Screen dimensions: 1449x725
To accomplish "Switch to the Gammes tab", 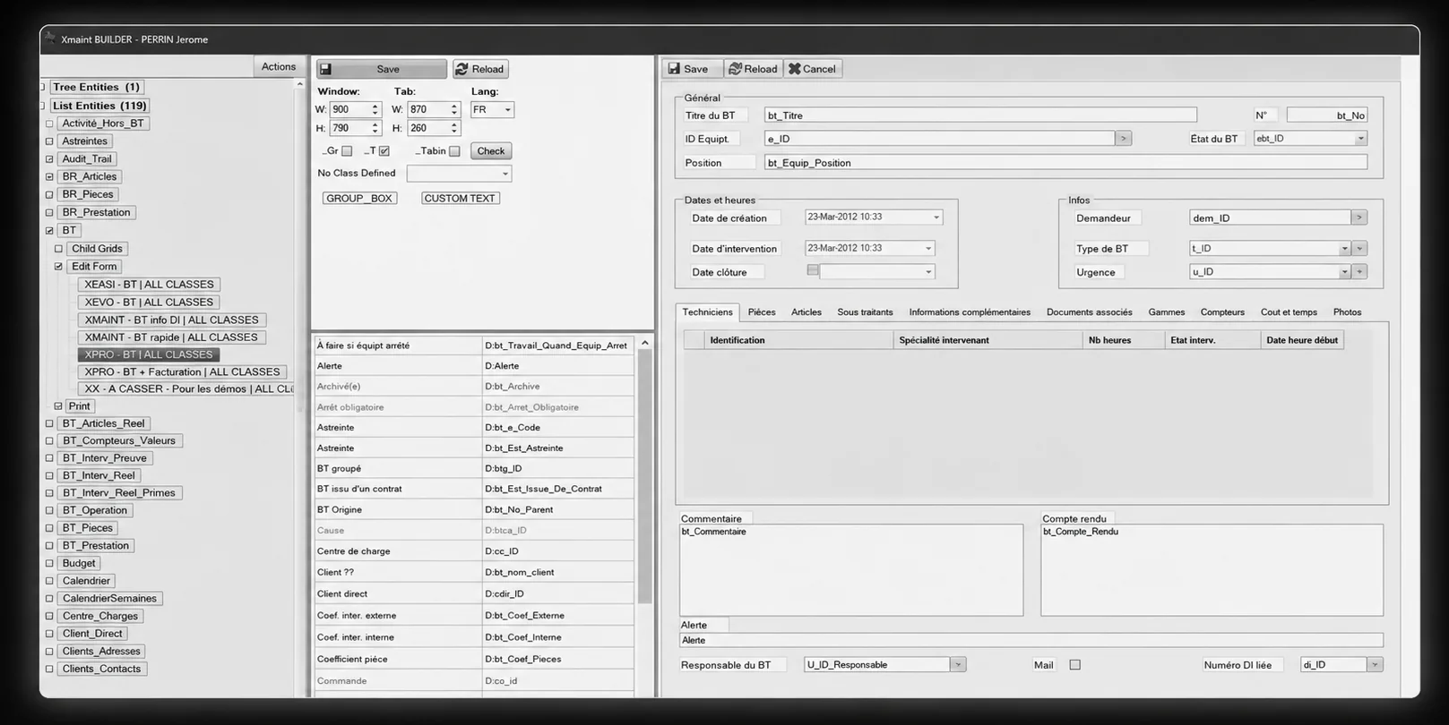I will point(1167,312).
